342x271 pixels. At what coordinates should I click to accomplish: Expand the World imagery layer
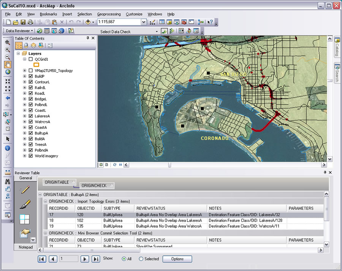[x=25, y=156]
